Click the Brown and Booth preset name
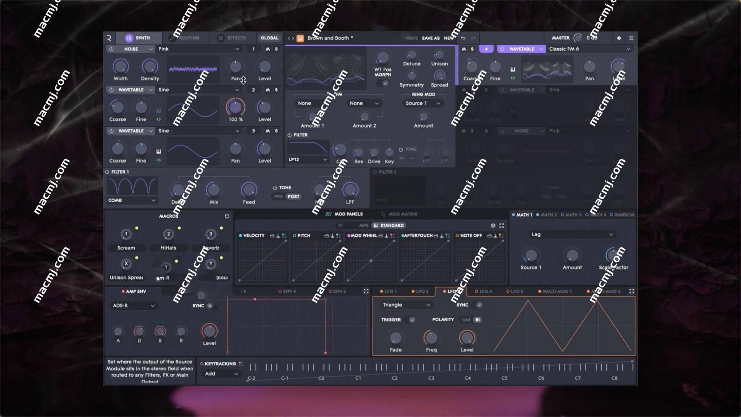Image resolution: width=741 pixels, height=417 pixels. click(x=330, y=38)
